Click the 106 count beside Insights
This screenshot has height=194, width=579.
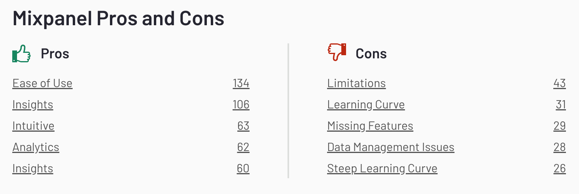[x=241, y=105]
